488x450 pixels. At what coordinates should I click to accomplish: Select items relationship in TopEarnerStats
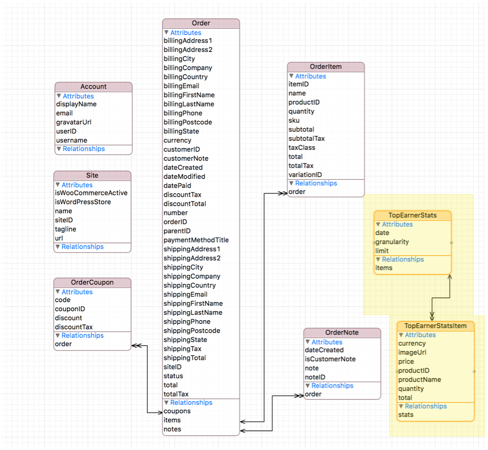click(384, 268)
